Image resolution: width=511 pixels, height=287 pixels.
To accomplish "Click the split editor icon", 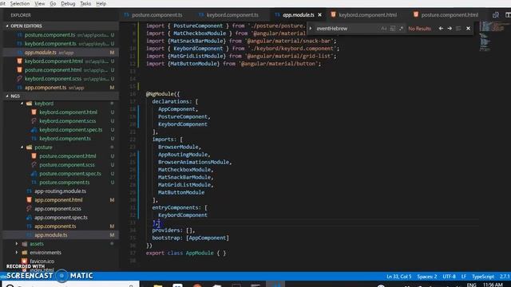I will 508,15.
